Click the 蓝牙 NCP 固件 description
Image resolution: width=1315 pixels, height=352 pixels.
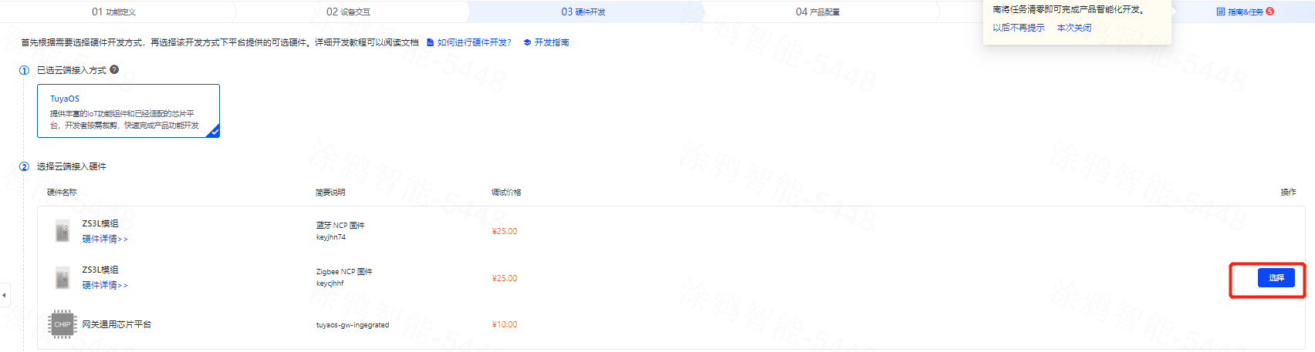pyautogui.click(x=340, y=226)
